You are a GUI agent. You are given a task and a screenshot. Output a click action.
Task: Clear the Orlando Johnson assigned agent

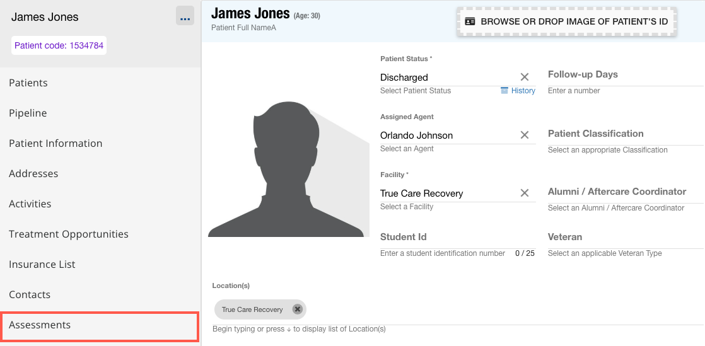[x=524, y=135]
